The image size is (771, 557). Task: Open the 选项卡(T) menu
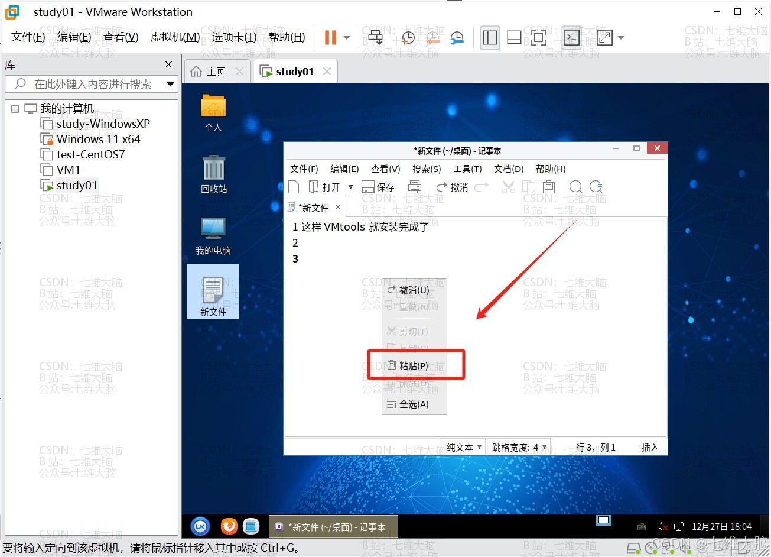tap(234, 37)
